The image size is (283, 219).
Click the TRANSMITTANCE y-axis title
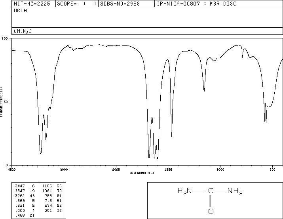pyautogui.click(x=1, y=102)
